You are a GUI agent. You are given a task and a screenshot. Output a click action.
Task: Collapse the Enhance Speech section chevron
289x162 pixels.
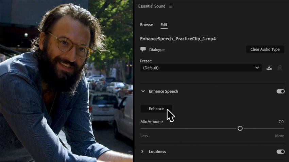click(143, 91)
